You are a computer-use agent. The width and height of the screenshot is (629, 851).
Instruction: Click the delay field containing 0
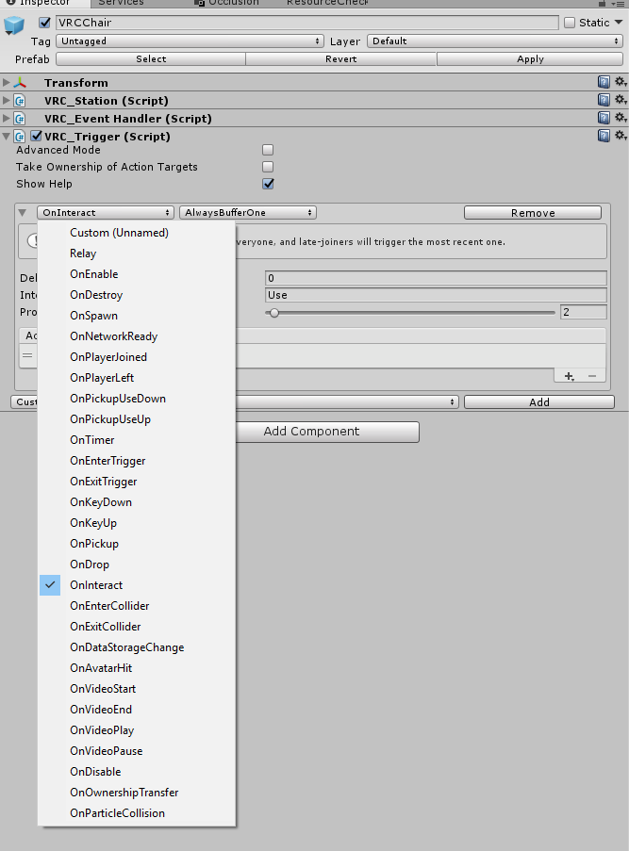click(436, 278)
